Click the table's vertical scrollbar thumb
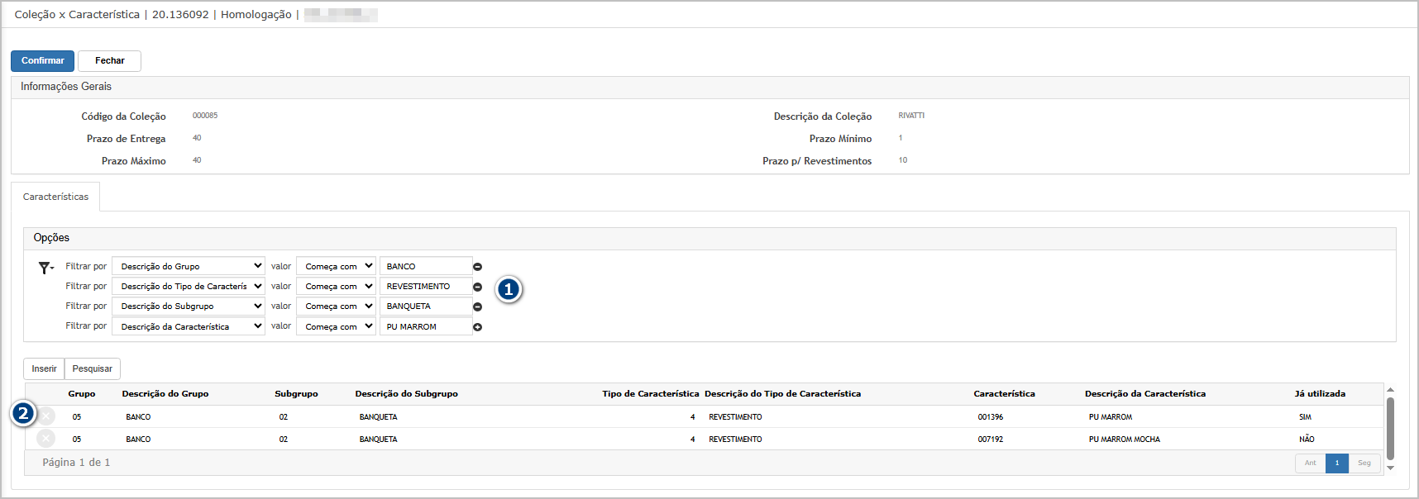1419x499 pixels. [x=1390, y=428]
